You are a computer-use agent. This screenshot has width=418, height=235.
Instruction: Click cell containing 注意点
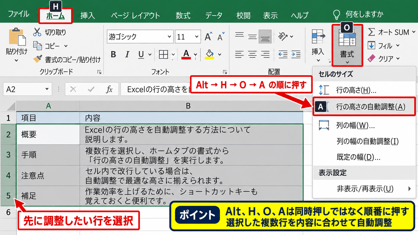click(48, 176)
